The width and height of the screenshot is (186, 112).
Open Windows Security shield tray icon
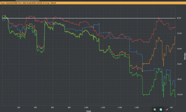tap(155, 110)
